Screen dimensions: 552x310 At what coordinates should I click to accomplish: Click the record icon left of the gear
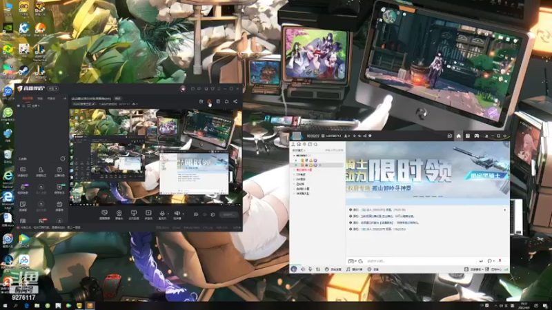204,214
